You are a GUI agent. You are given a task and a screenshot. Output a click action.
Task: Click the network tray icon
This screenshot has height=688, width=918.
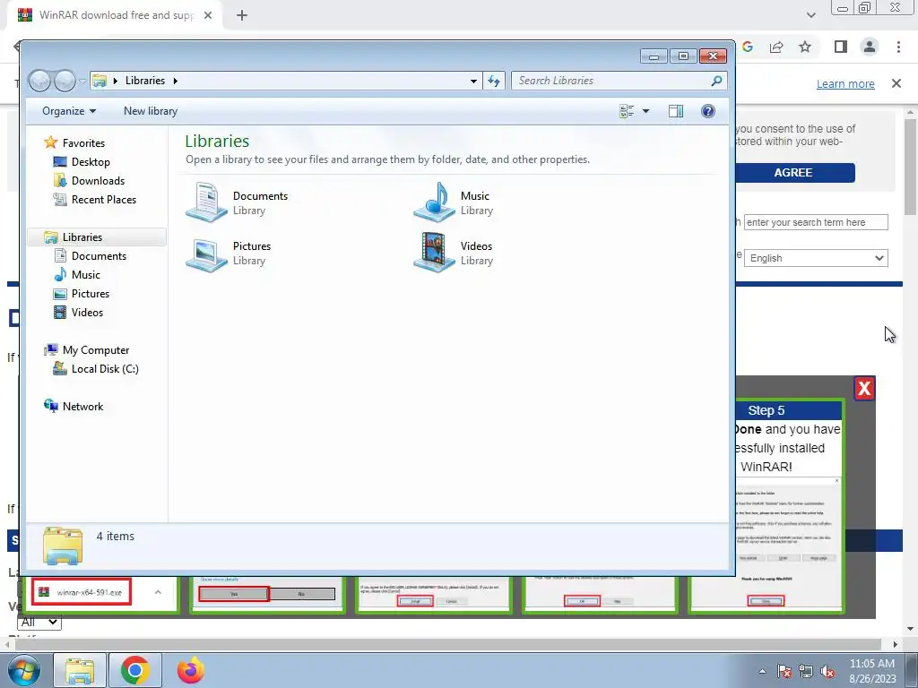click(806, 672)
